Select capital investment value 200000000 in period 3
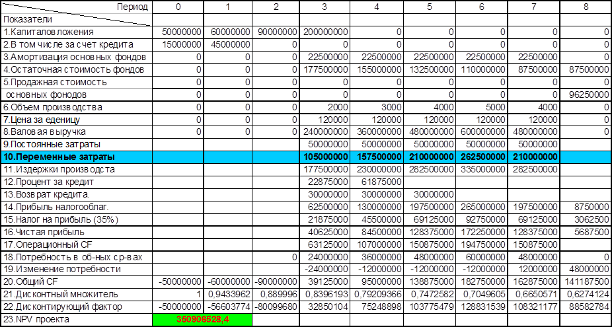The image size is (612, 327). [325, 32]
